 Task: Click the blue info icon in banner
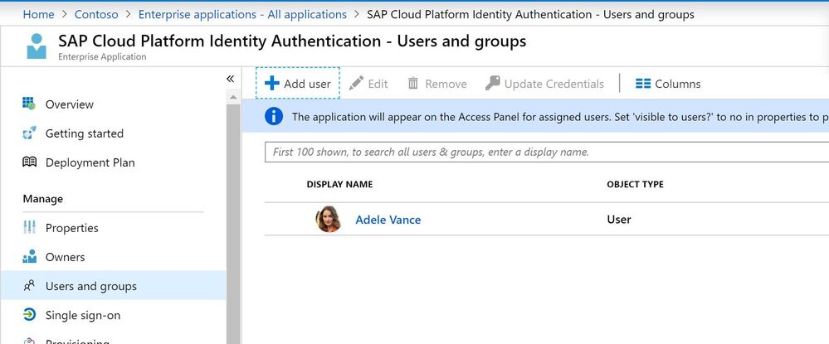(x=274, y=117)
